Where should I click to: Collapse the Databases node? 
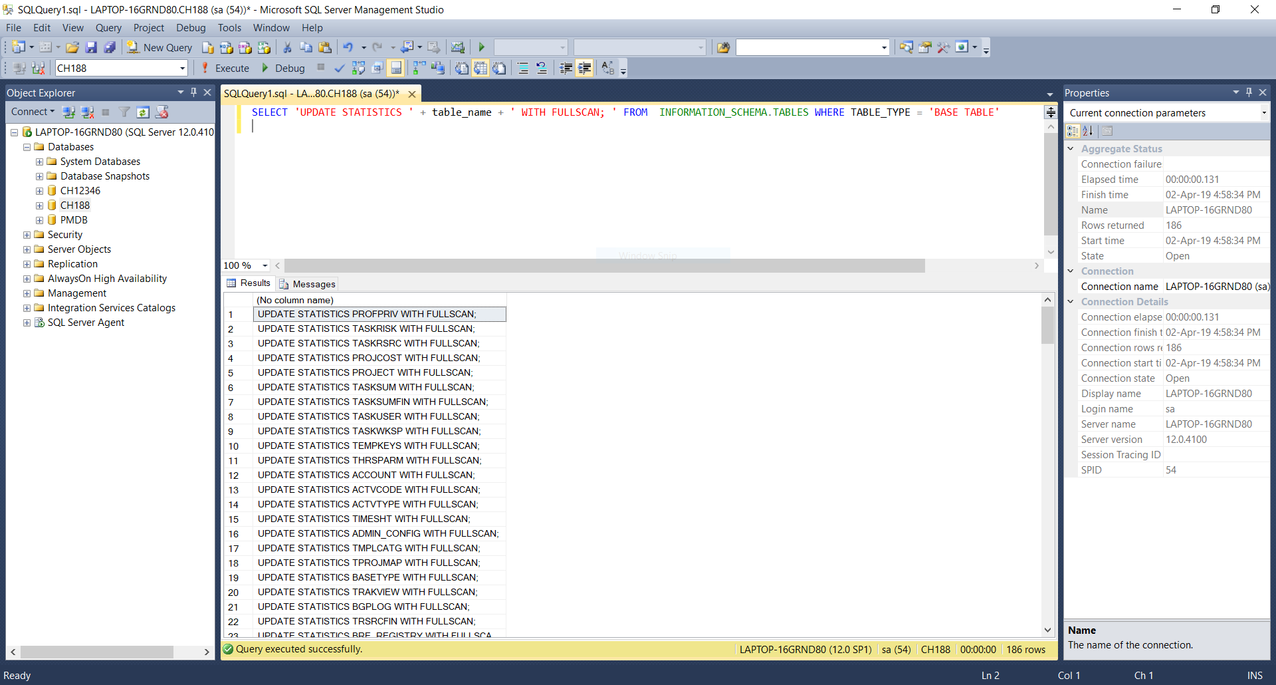(x=27, y=146)
